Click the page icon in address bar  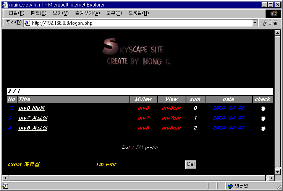click(27, 23)
